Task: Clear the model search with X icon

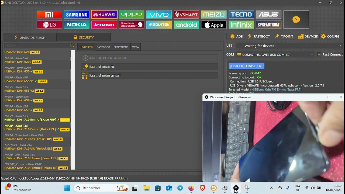Action: coord(7,46)
